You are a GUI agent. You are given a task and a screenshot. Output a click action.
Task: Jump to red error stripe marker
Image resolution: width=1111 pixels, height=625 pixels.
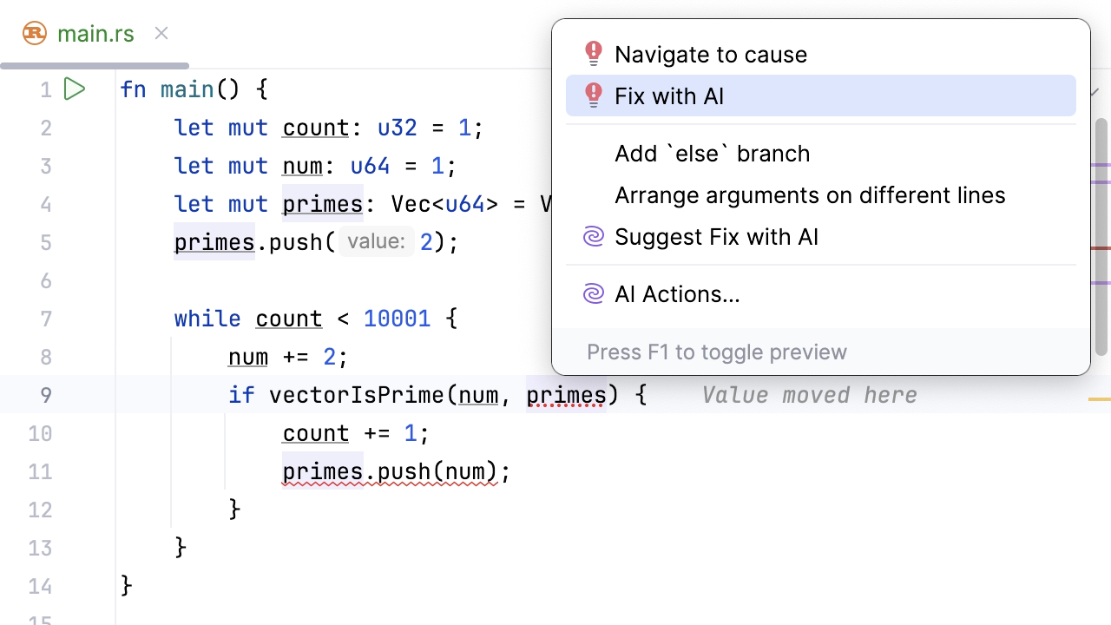tap(1100, 247)
